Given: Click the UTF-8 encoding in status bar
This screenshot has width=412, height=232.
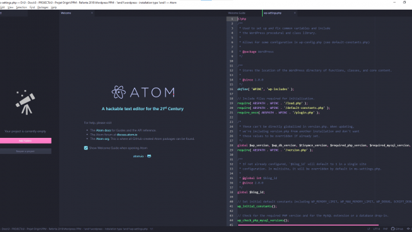Looking at the screenshot, I should tap(377, 229).
